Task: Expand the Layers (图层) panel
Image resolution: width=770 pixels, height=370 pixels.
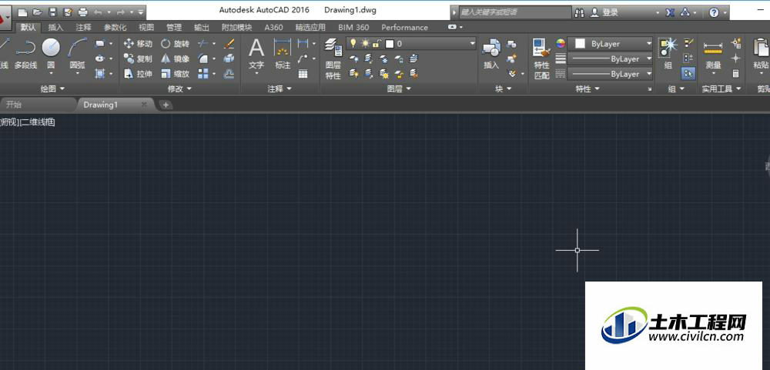Action: click(x=399, y=88)
